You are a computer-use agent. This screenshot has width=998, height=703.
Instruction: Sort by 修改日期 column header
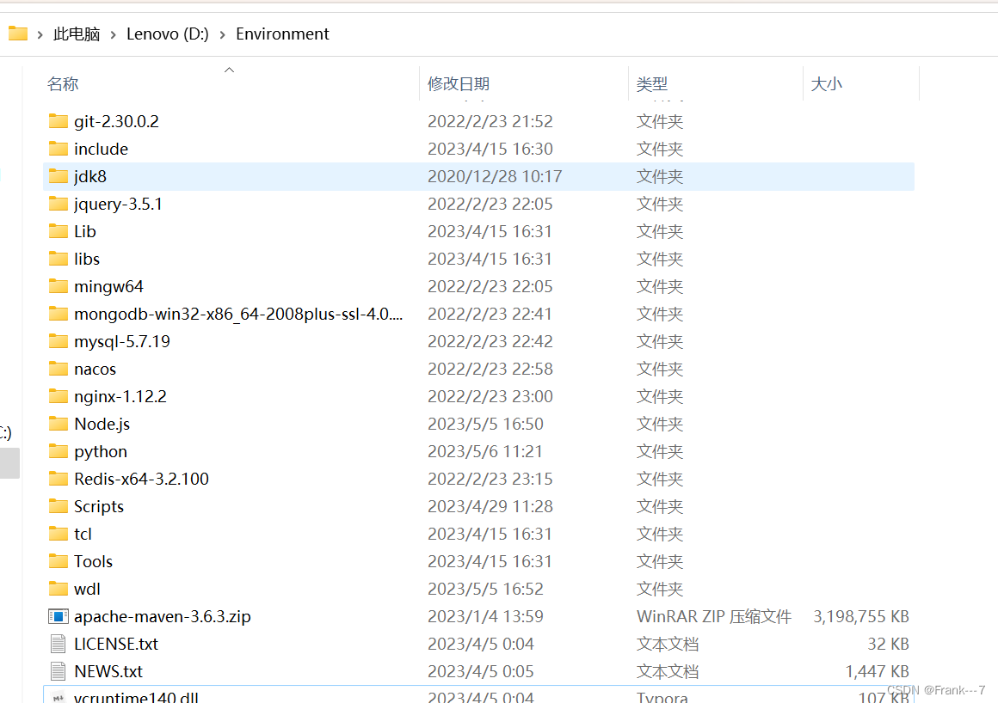[459, 83]
